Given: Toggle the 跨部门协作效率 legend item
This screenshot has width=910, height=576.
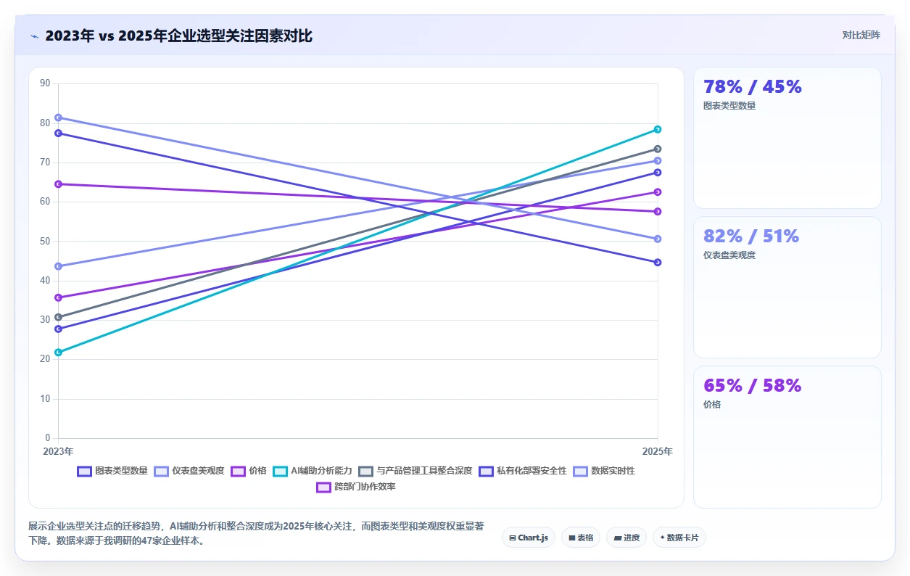Looking at the screenshot, I should click(356, 487).
